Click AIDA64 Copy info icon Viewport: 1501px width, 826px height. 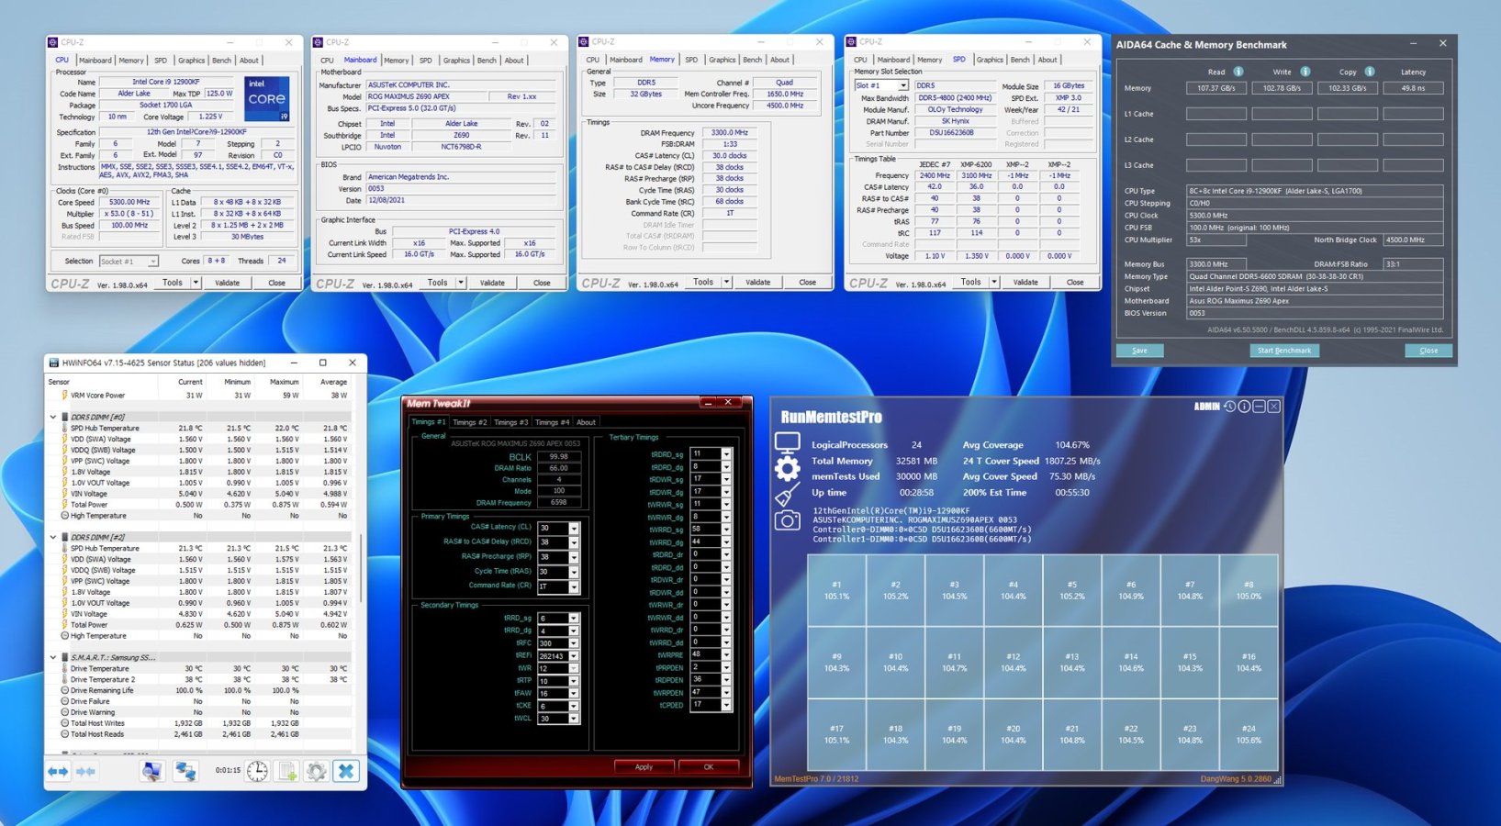tap(1370, 72)
